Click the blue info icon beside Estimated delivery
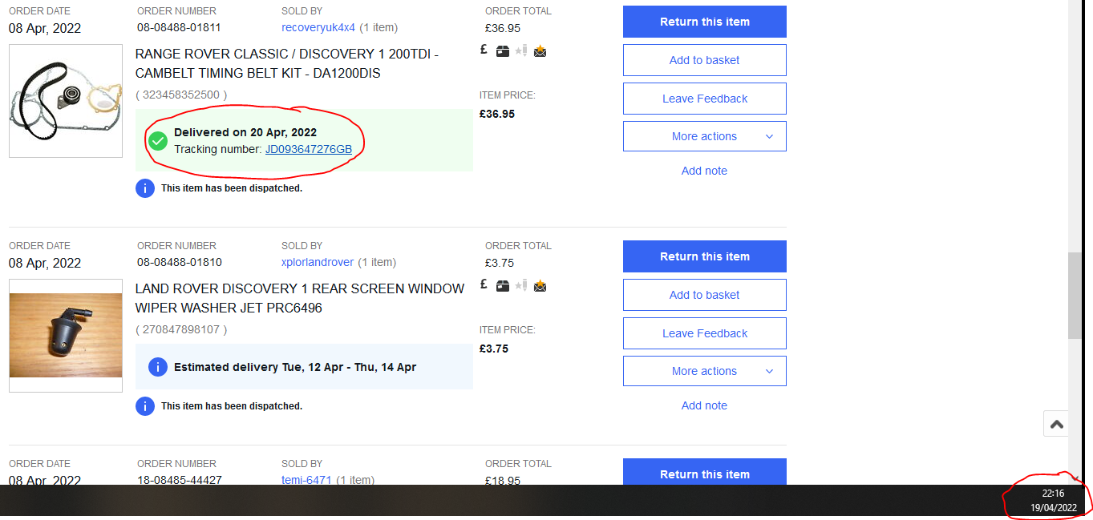The image size is (1093, 520). point(159,368)
